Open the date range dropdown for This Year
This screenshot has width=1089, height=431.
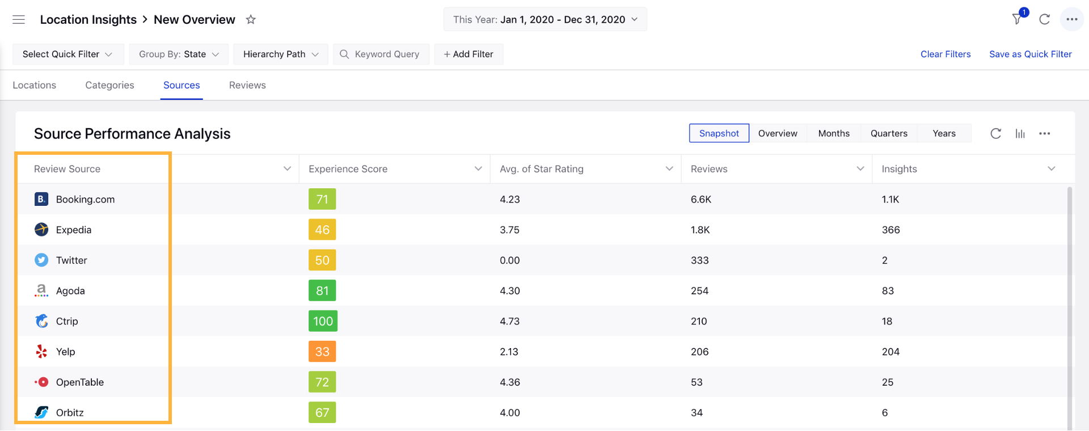545,20
